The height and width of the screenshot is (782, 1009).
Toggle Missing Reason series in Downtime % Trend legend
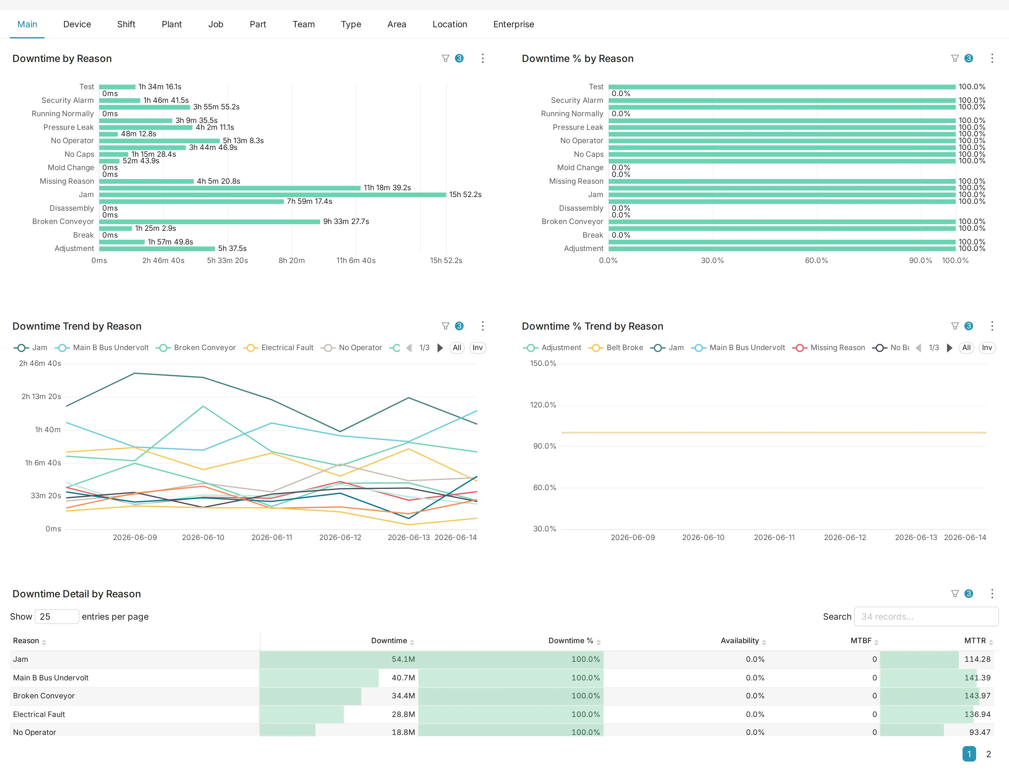coord(829,348)
